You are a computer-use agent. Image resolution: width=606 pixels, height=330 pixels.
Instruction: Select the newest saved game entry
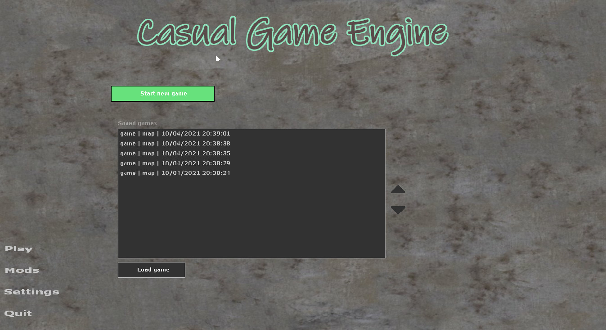(x=175, y=133)
